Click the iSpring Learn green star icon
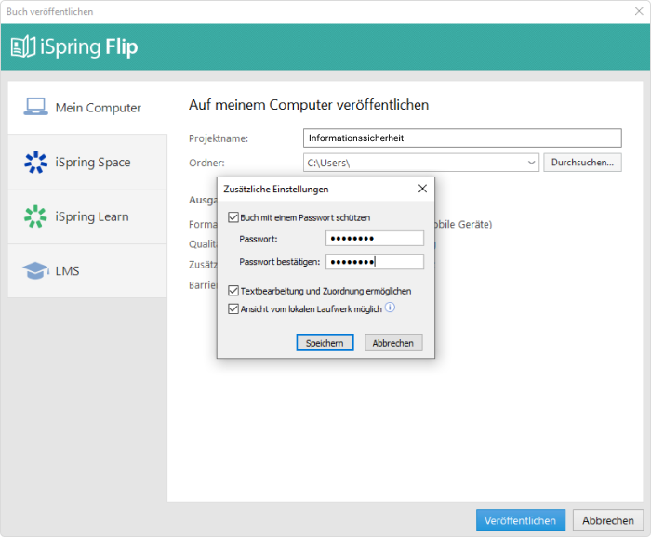Image resolution: width=651 pixels, height=537 pixels. 35,216
